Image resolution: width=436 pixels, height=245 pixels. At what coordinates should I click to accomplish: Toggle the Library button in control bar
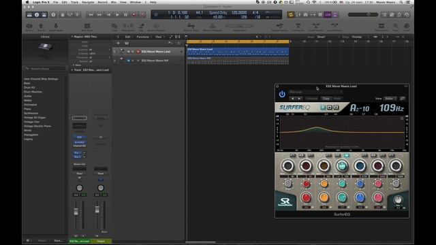(x=29, y=15)
